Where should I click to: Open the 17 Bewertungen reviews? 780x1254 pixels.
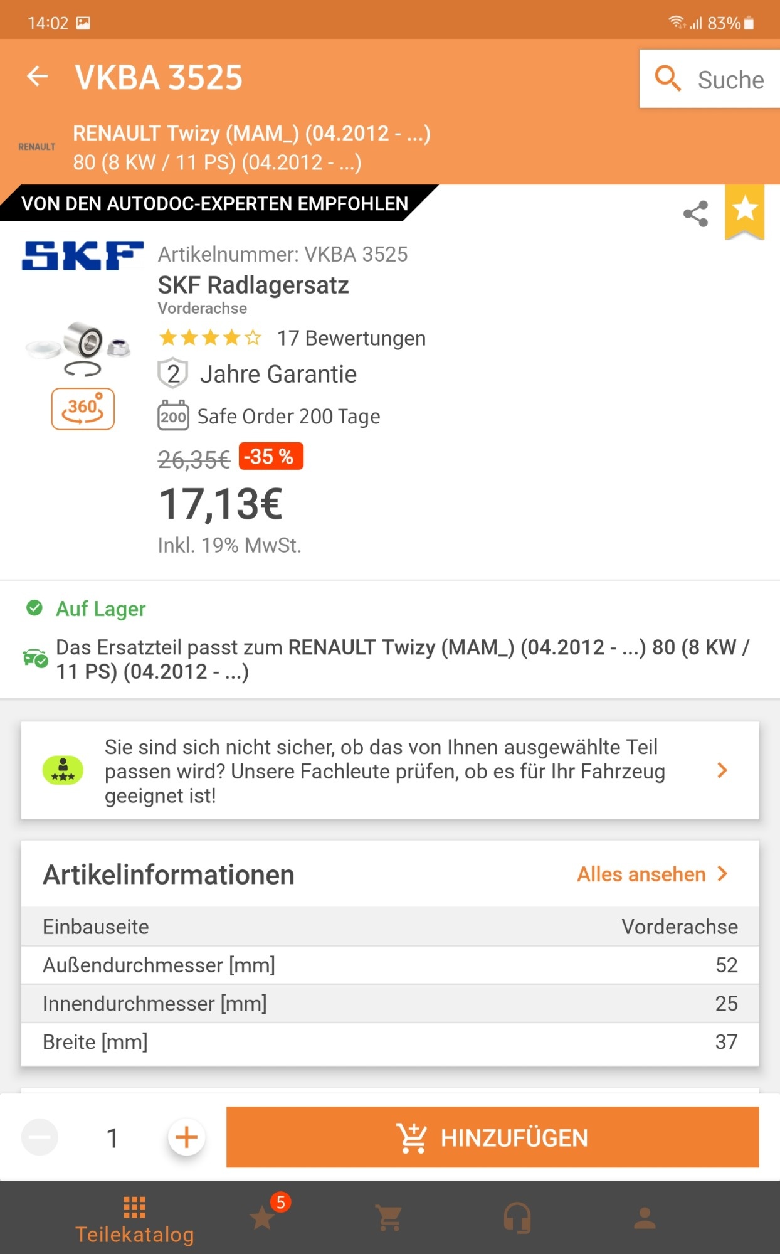point(351,338)
